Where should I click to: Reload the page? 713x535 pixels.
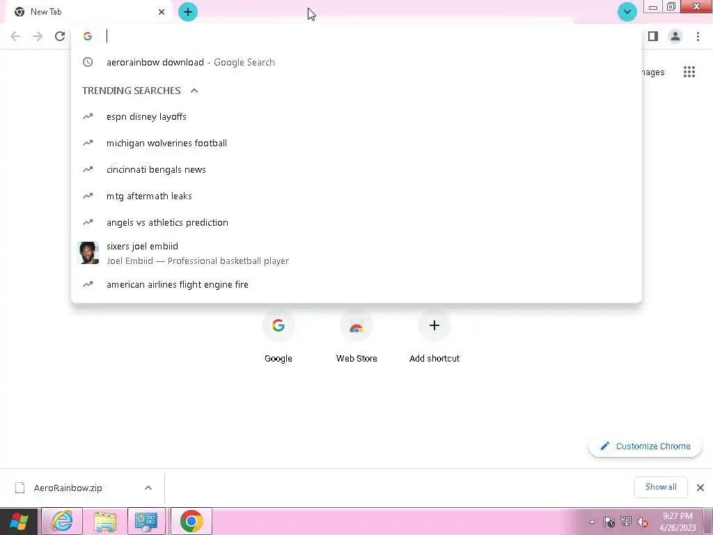60,36
